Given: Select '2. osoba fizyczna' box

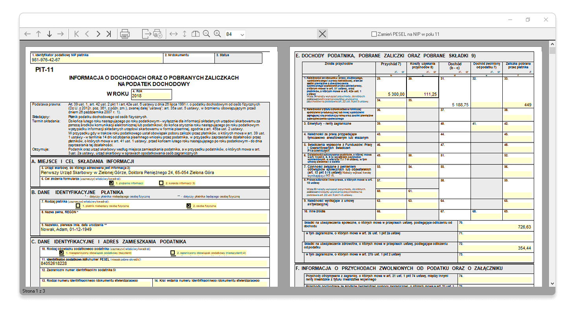Looking at the screenshot, I should (189, 205).
